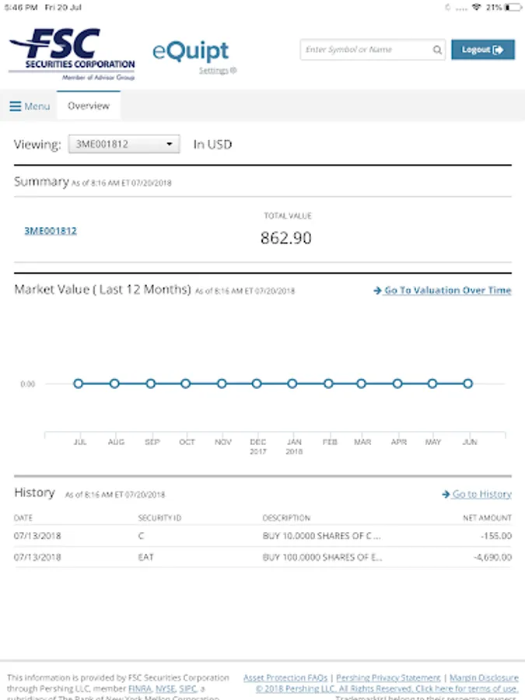The height and width of the screenshot is (700, 525).
Task: Open the hamburger Menu icon
Action: tap(16, 107)
